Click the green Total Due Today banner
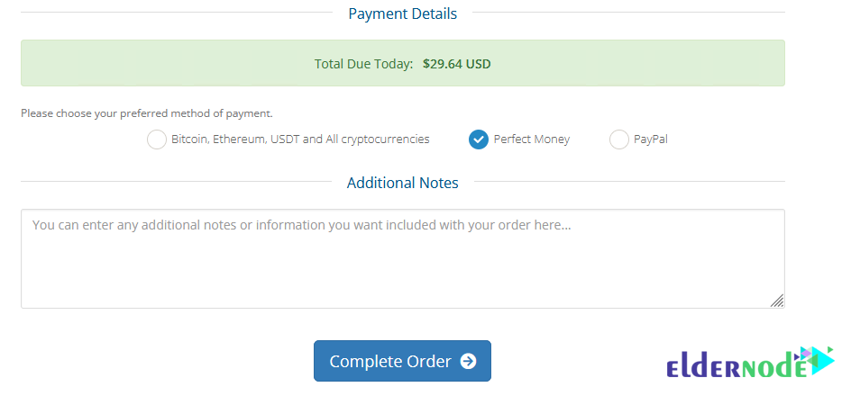This screenshot has height=396, width=851. 403,63
